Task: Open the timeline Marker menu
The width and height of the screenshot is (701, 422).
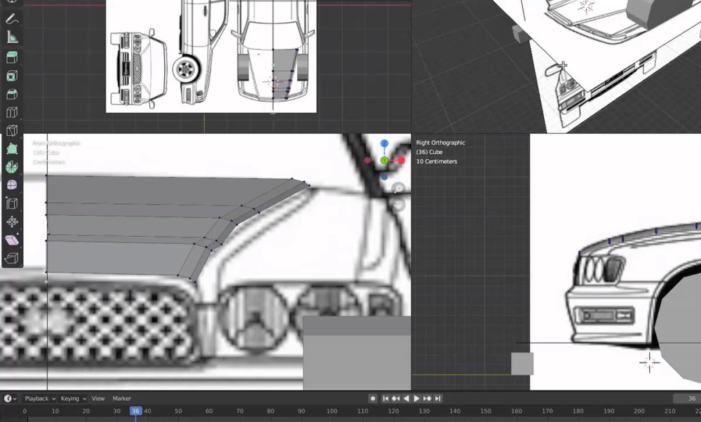Action: (x=121, y=398)
